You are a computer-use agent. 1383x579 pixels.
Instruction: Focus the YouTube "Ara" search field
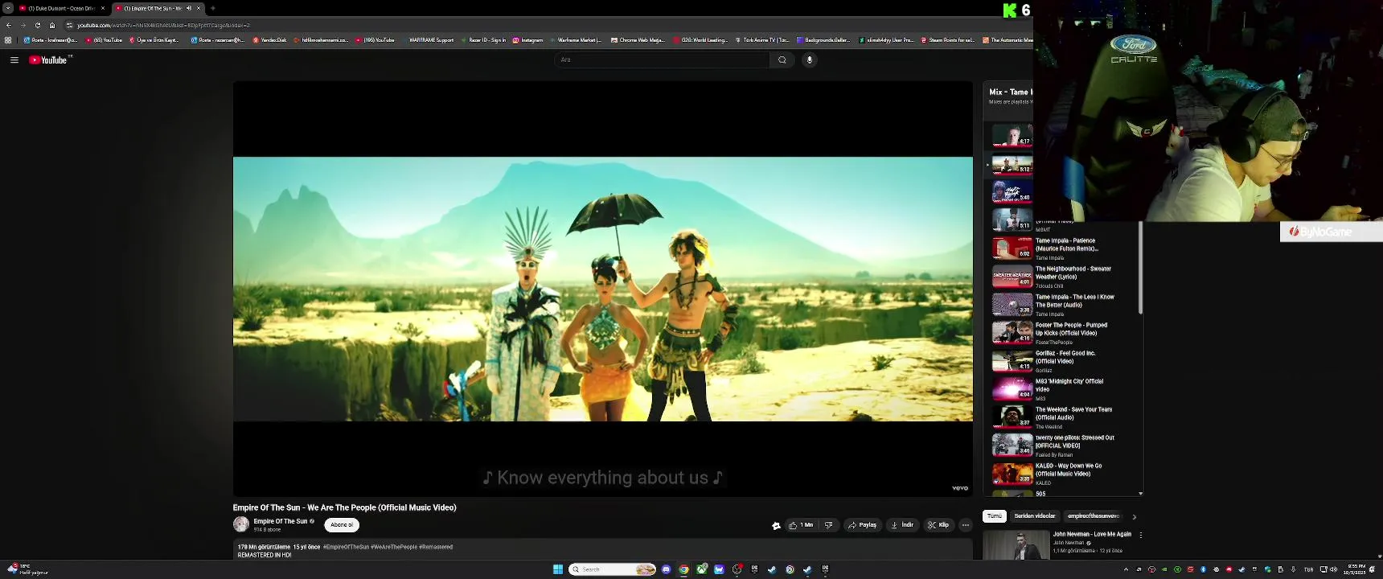[x=663, y=60]
